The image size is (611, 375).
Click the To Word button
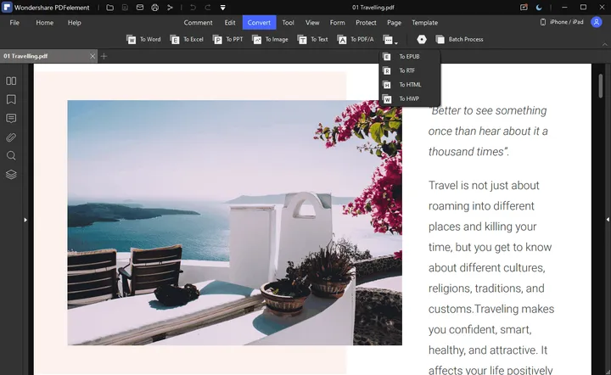tap(143, 39)
